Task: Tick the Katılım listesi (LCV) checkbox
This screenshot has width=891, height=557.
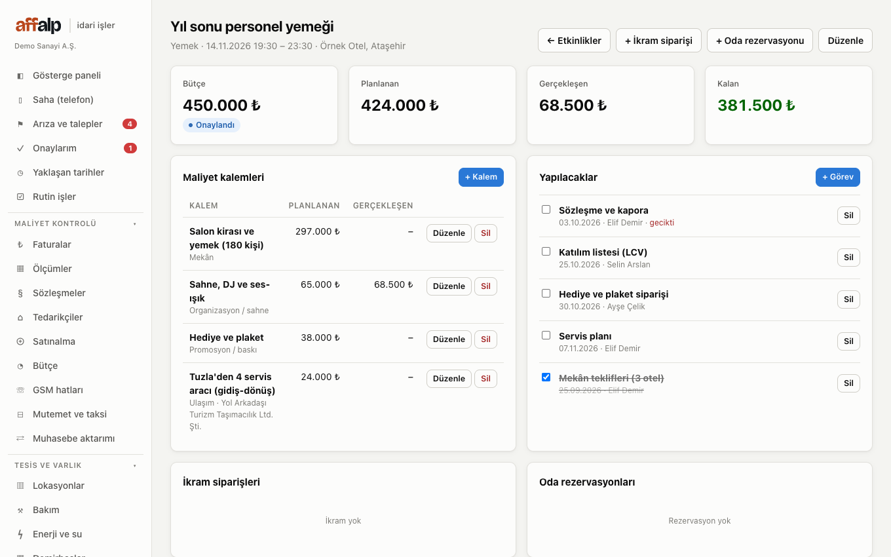Action: (x=546, y=252)
